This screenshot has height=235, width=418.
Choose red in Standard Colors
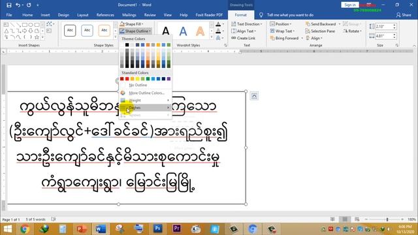tap(127, 79)
